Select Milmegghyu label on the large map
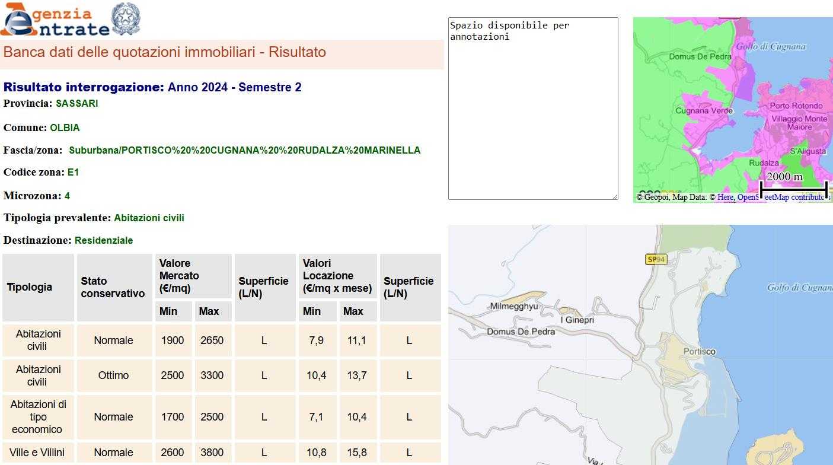The height and width of the screenshot is (465, 833). [x=514, y=306]
